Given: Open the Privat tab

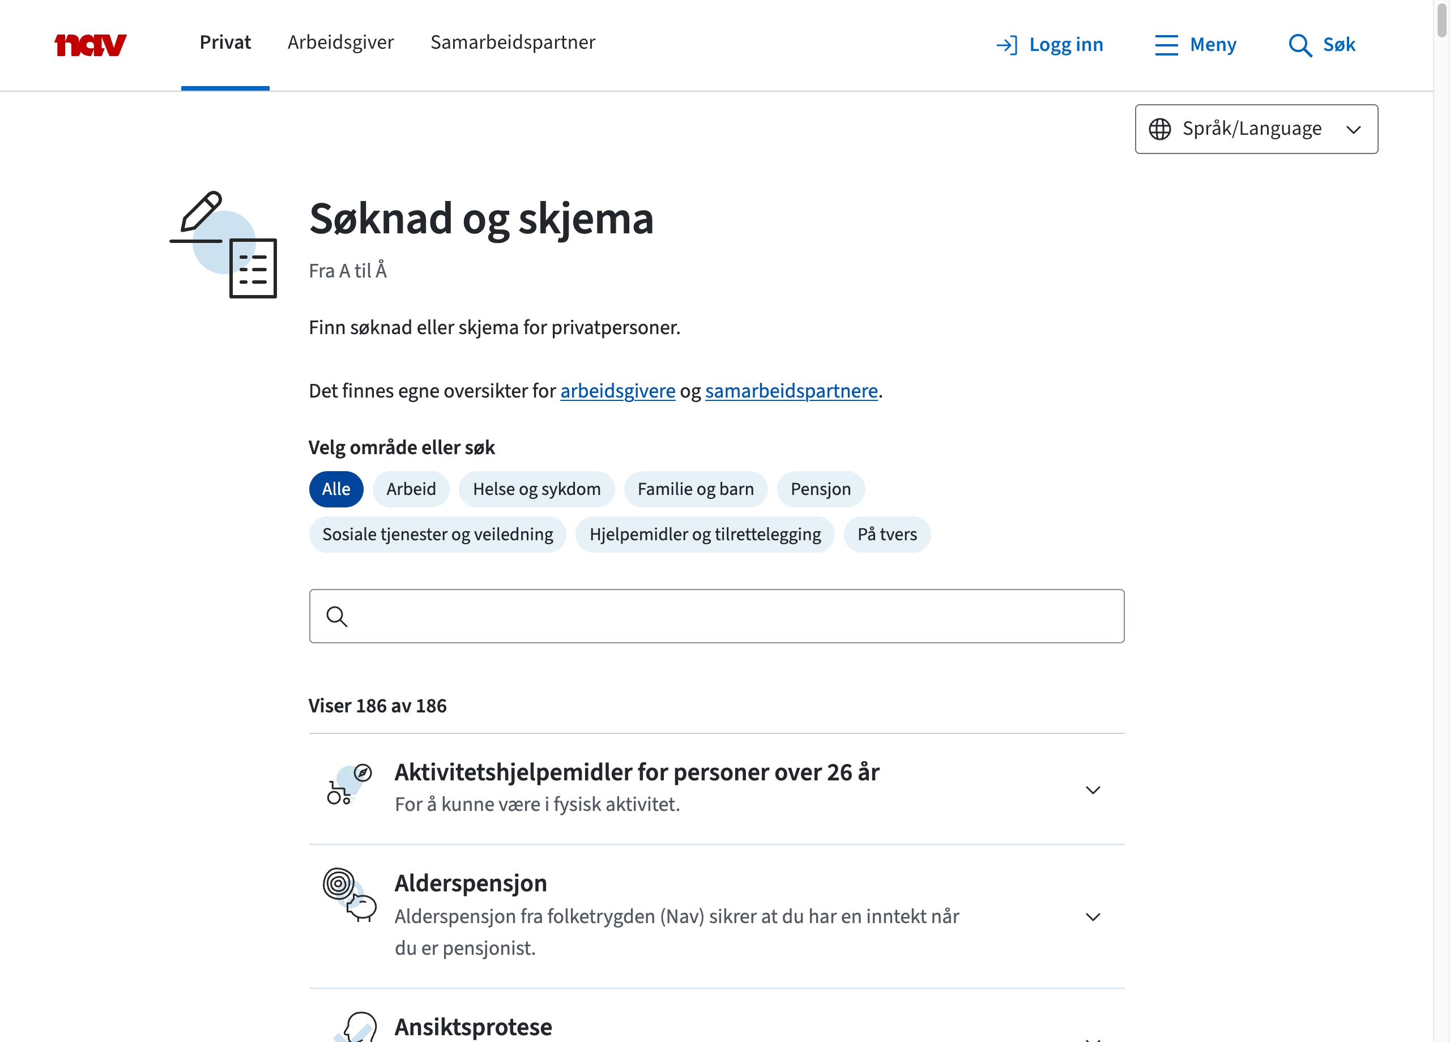Looking at the screenshot, I should pos(225,42).
